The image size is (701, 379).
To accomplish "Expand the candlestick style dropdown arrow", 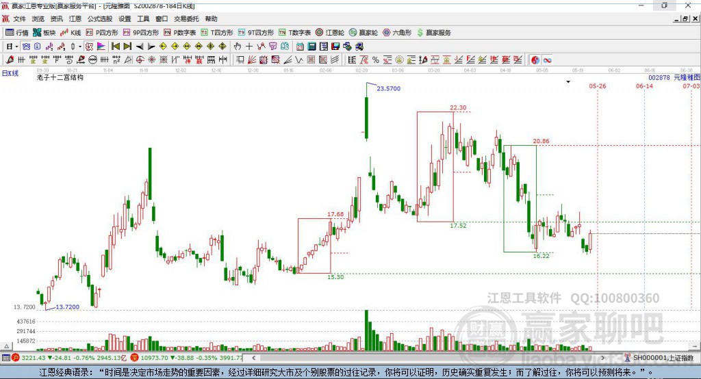I will 80,47.
